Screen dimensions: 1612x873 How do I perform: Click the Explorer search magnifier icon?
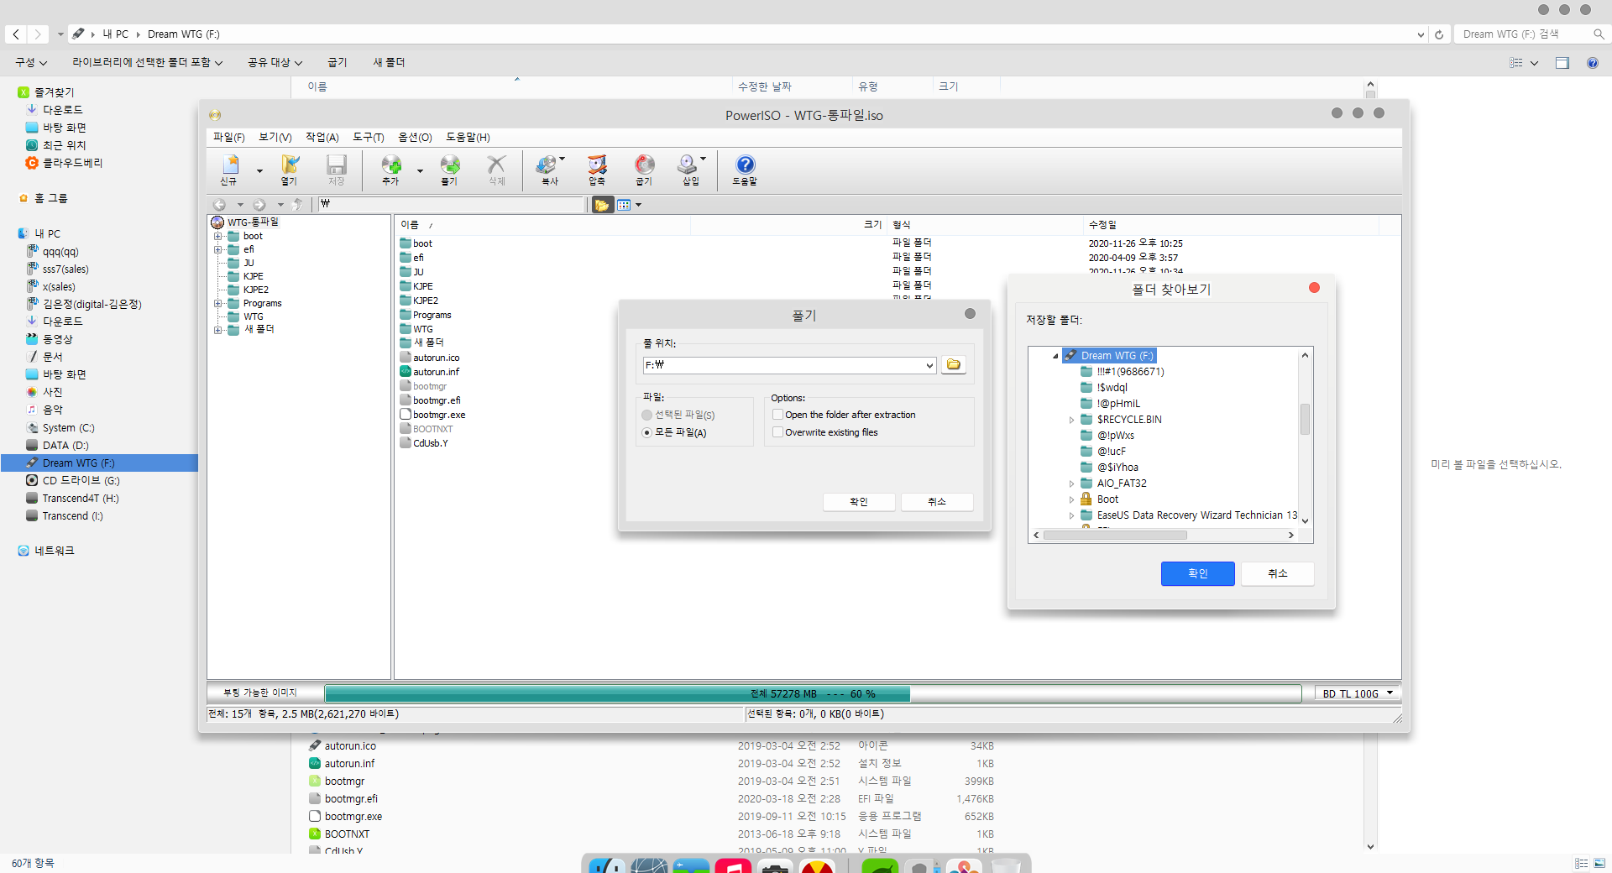(1599, 34)
